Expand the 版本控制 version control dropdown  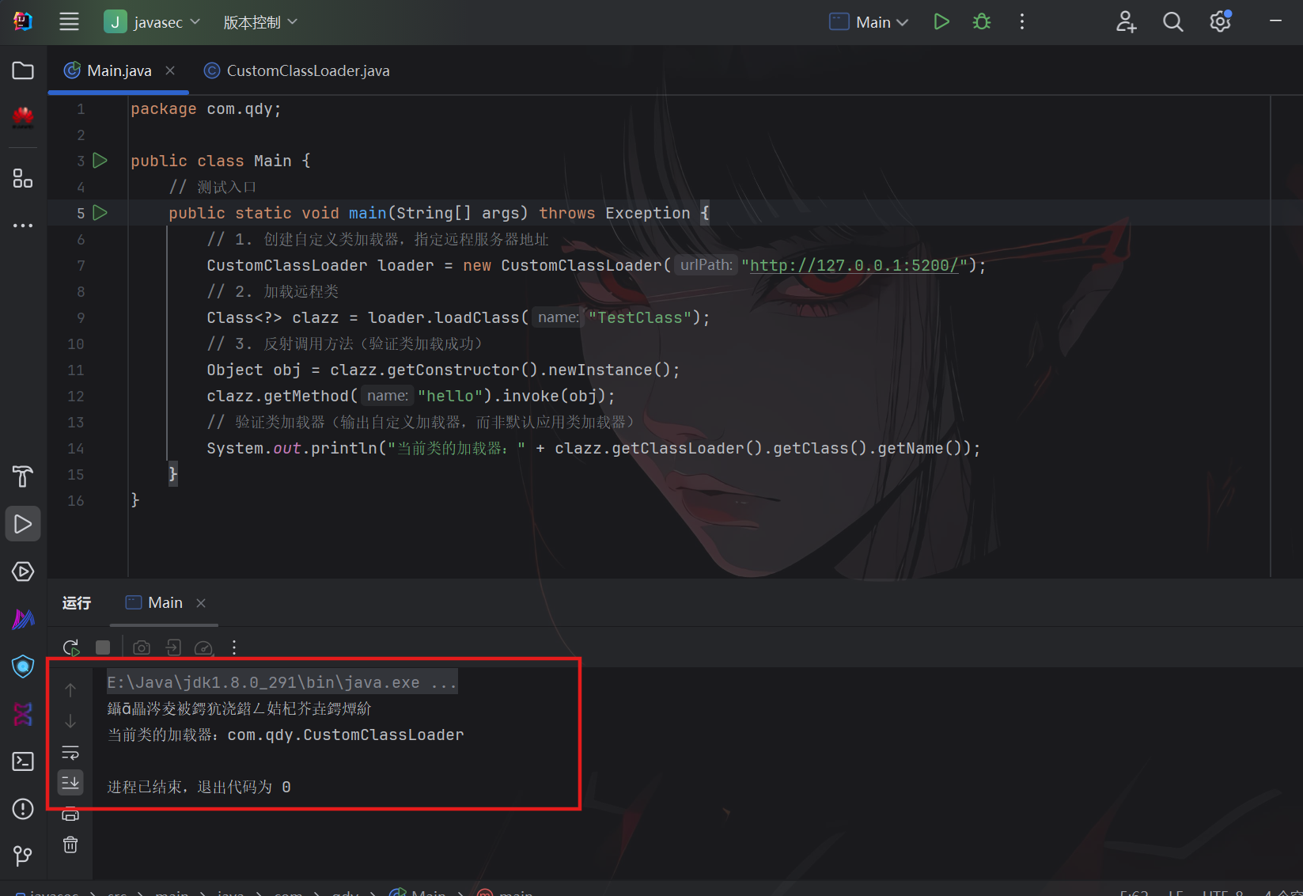(260, 22)
